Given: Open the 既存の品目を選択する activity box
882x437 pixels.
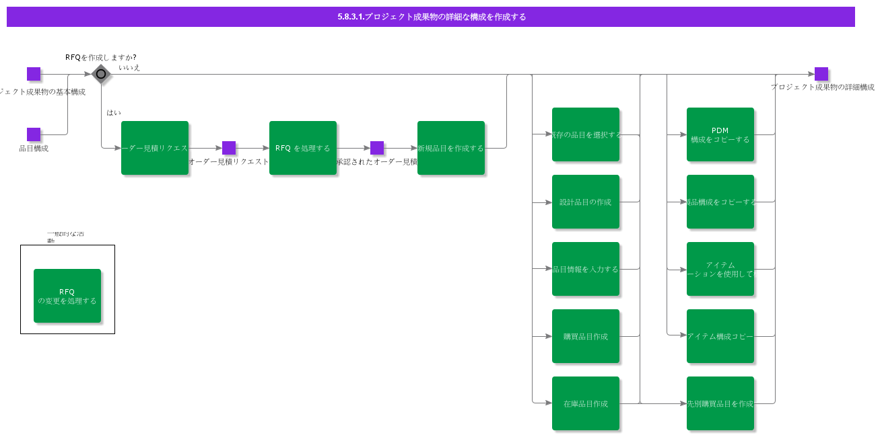Looking at the screenshot, I should [x=586, y=134].
